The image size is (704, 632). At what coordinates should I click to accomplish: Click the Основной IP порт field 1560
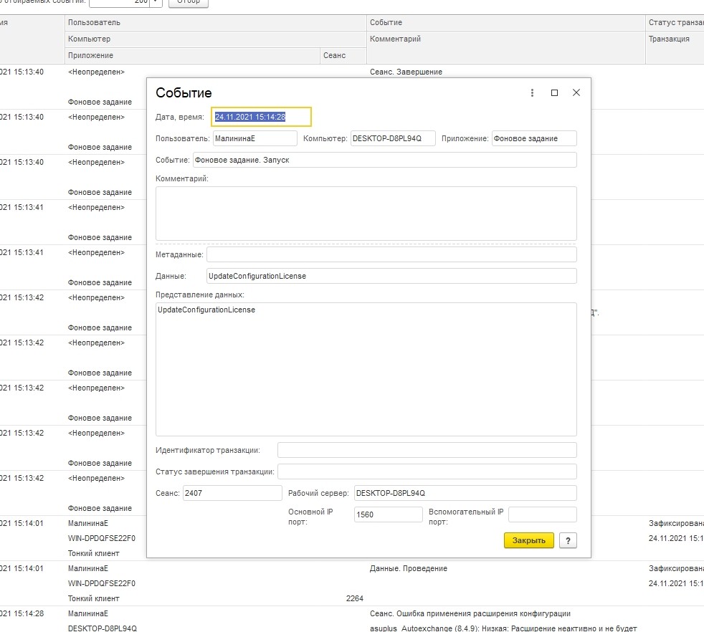pyautogui.click(x=388, y=514)
